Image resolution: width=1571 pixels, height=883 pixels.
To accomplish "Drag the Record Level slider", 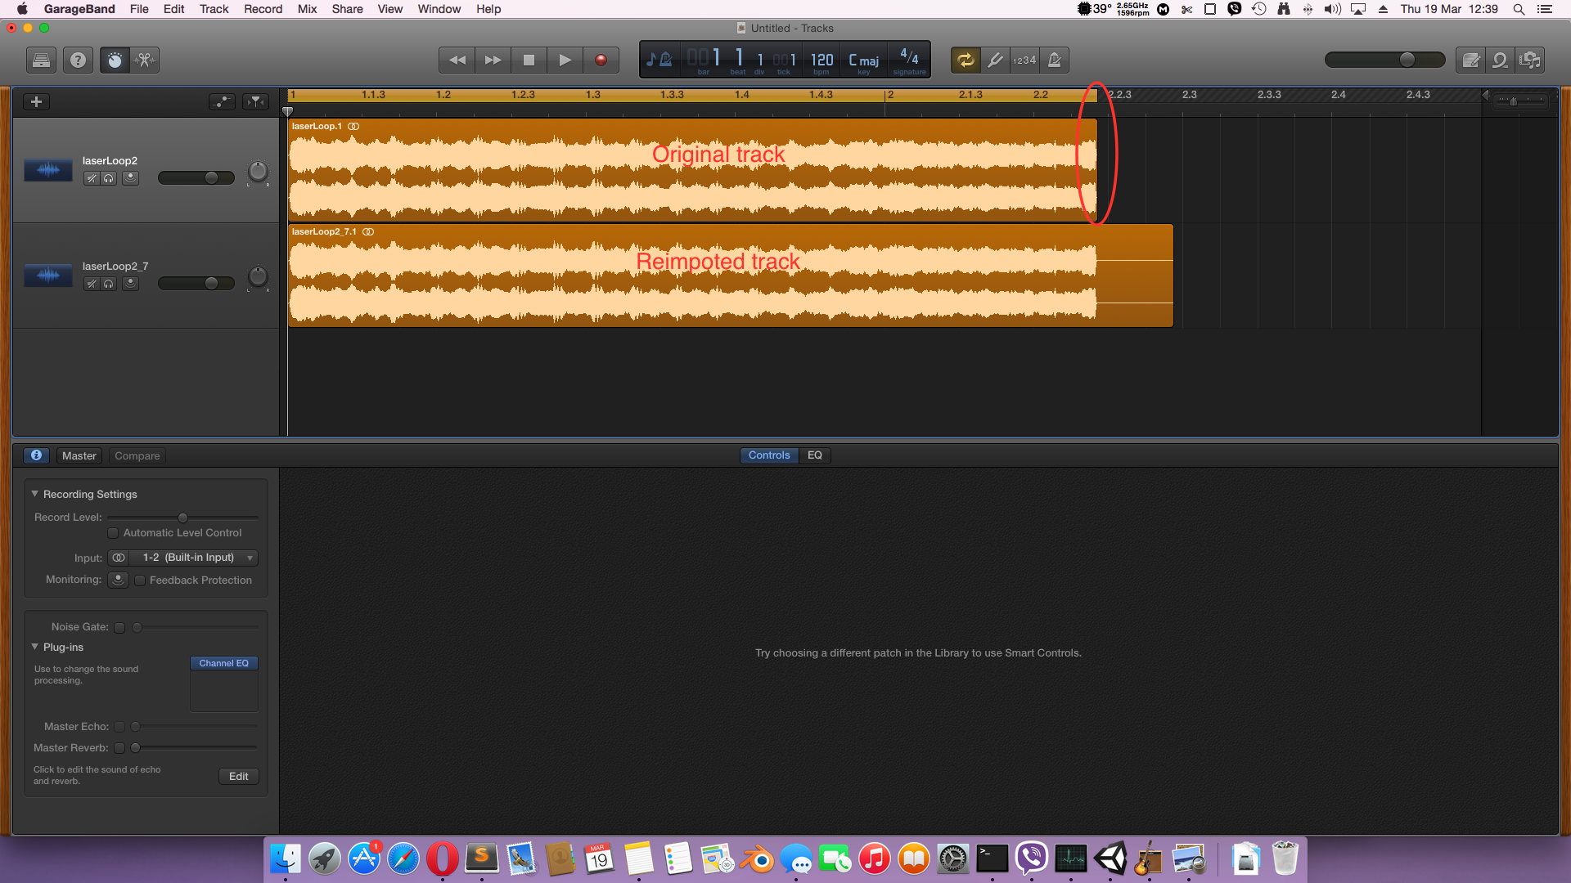I will pyautogui.click(x=182, y=518).
